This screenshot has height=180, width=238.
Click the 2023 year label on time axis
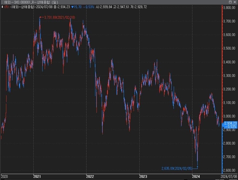(143, 177)
